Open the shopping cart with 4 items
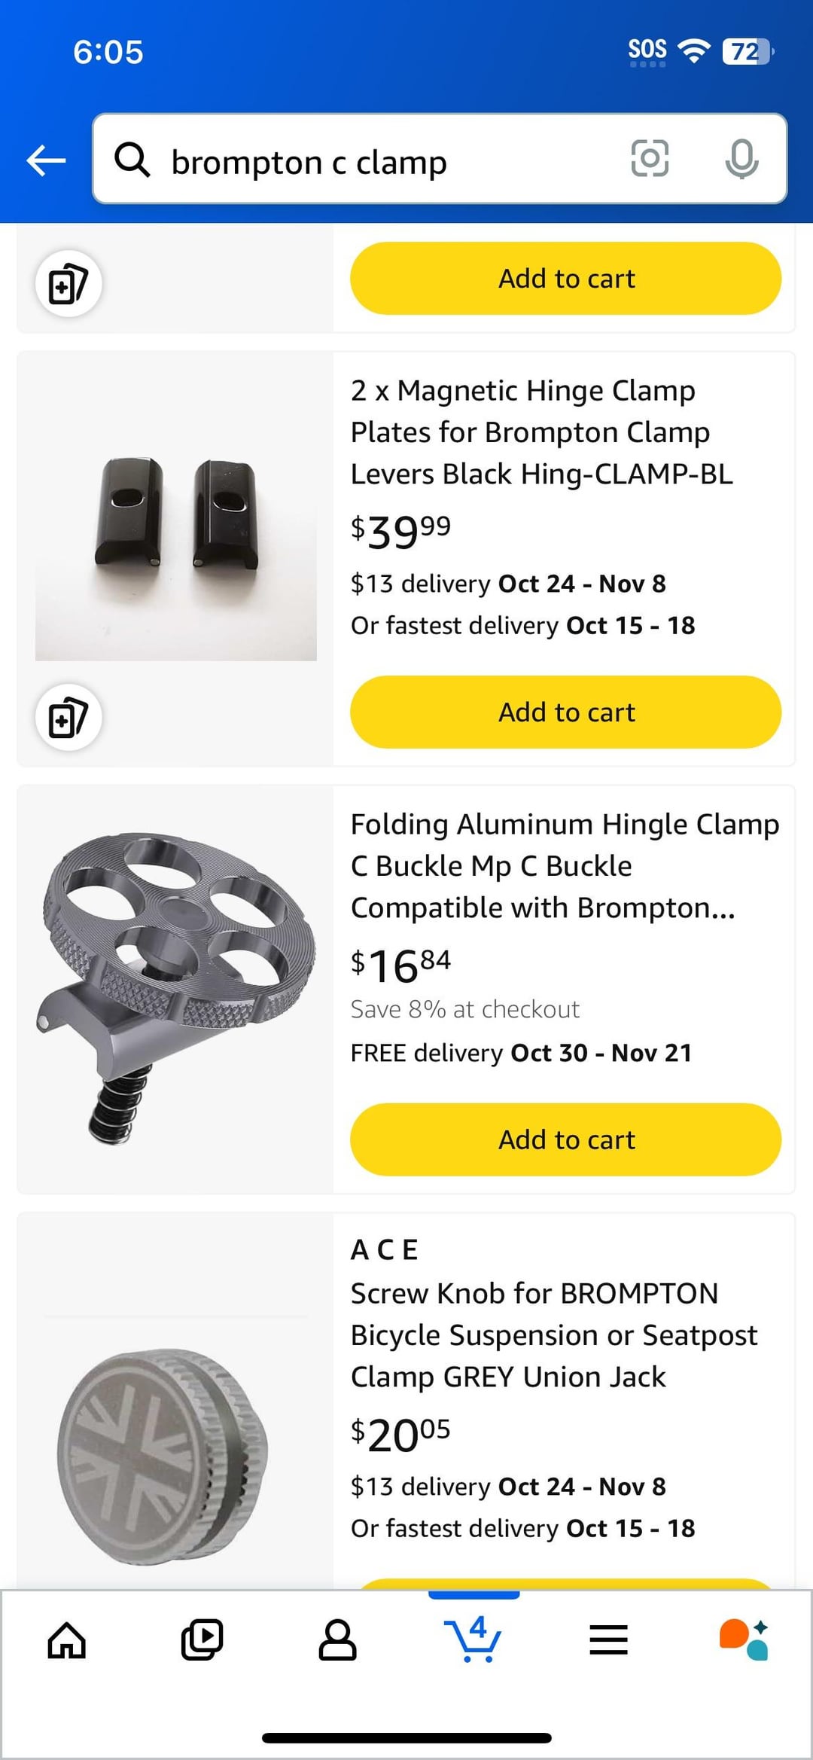Screen dimensions: 813x1760 point(473,1640)
